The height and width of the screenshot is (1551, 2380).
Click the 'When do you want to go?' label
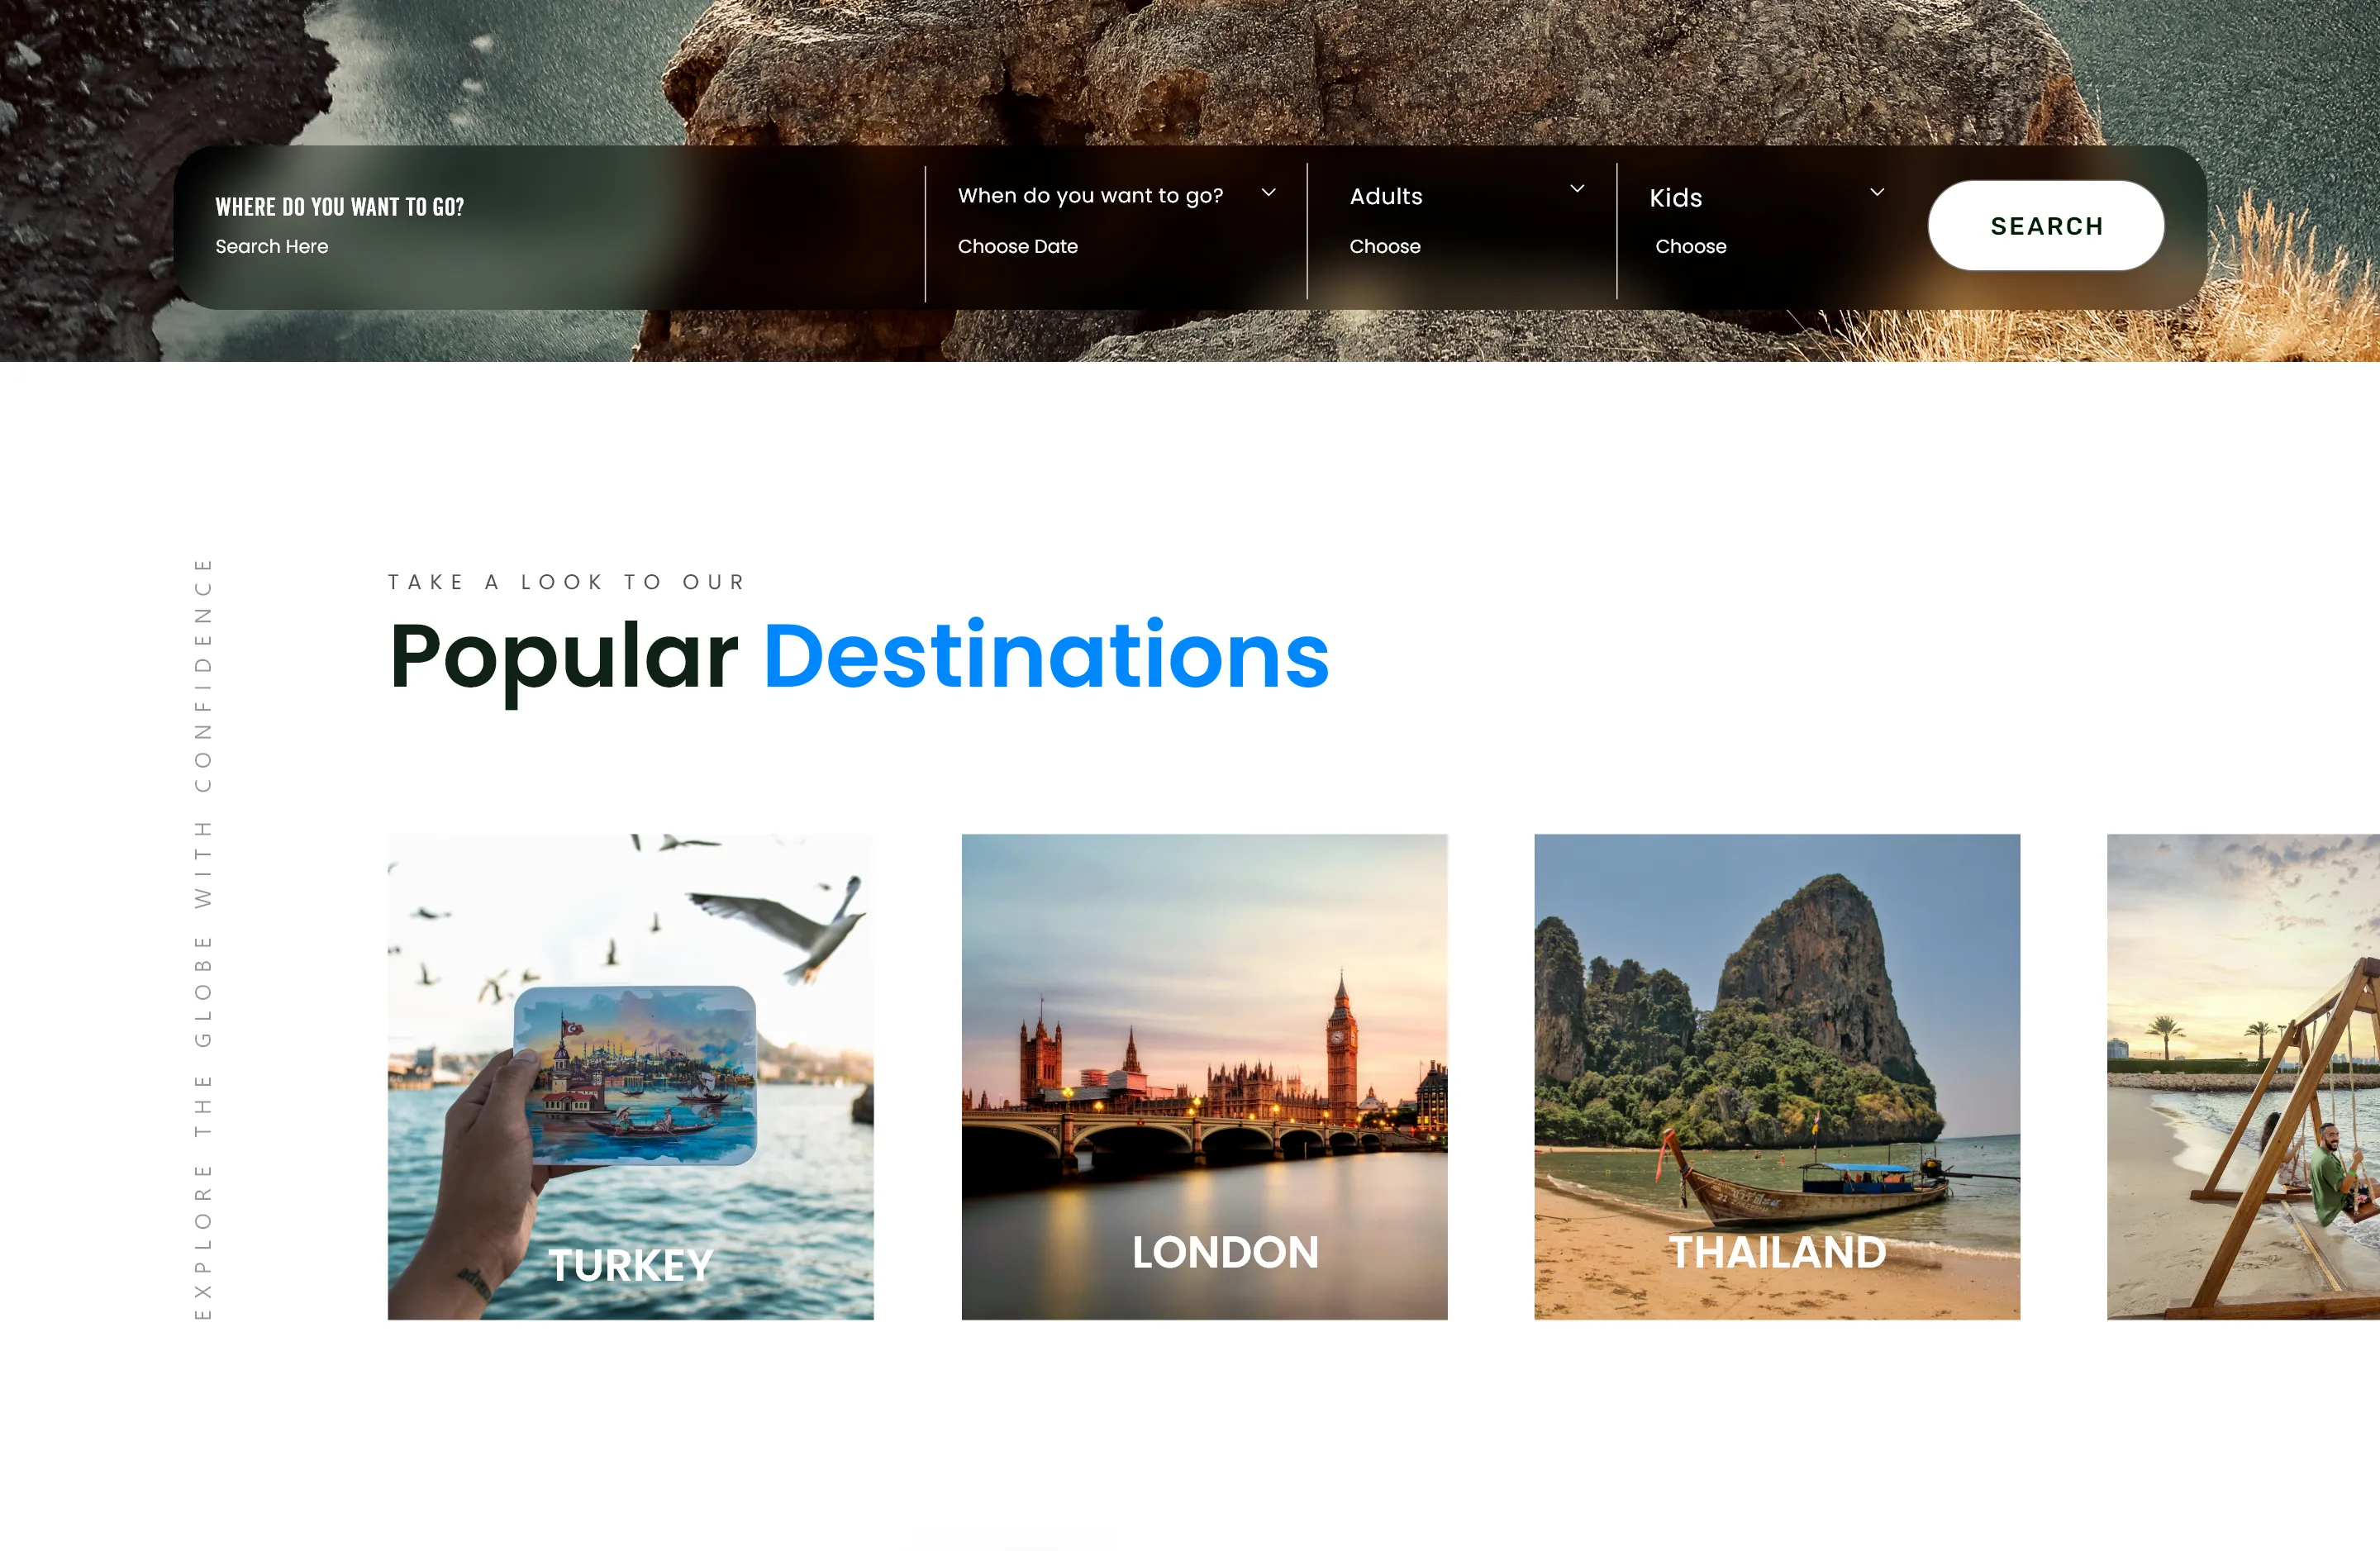(x=1090, y=196)
